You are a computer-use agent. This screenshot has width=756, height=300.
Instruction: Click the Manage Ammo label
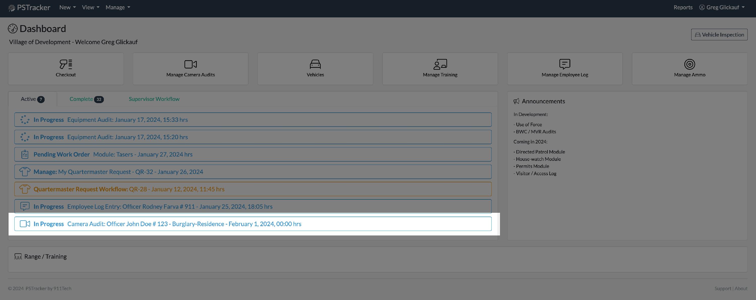coord(689,75)
